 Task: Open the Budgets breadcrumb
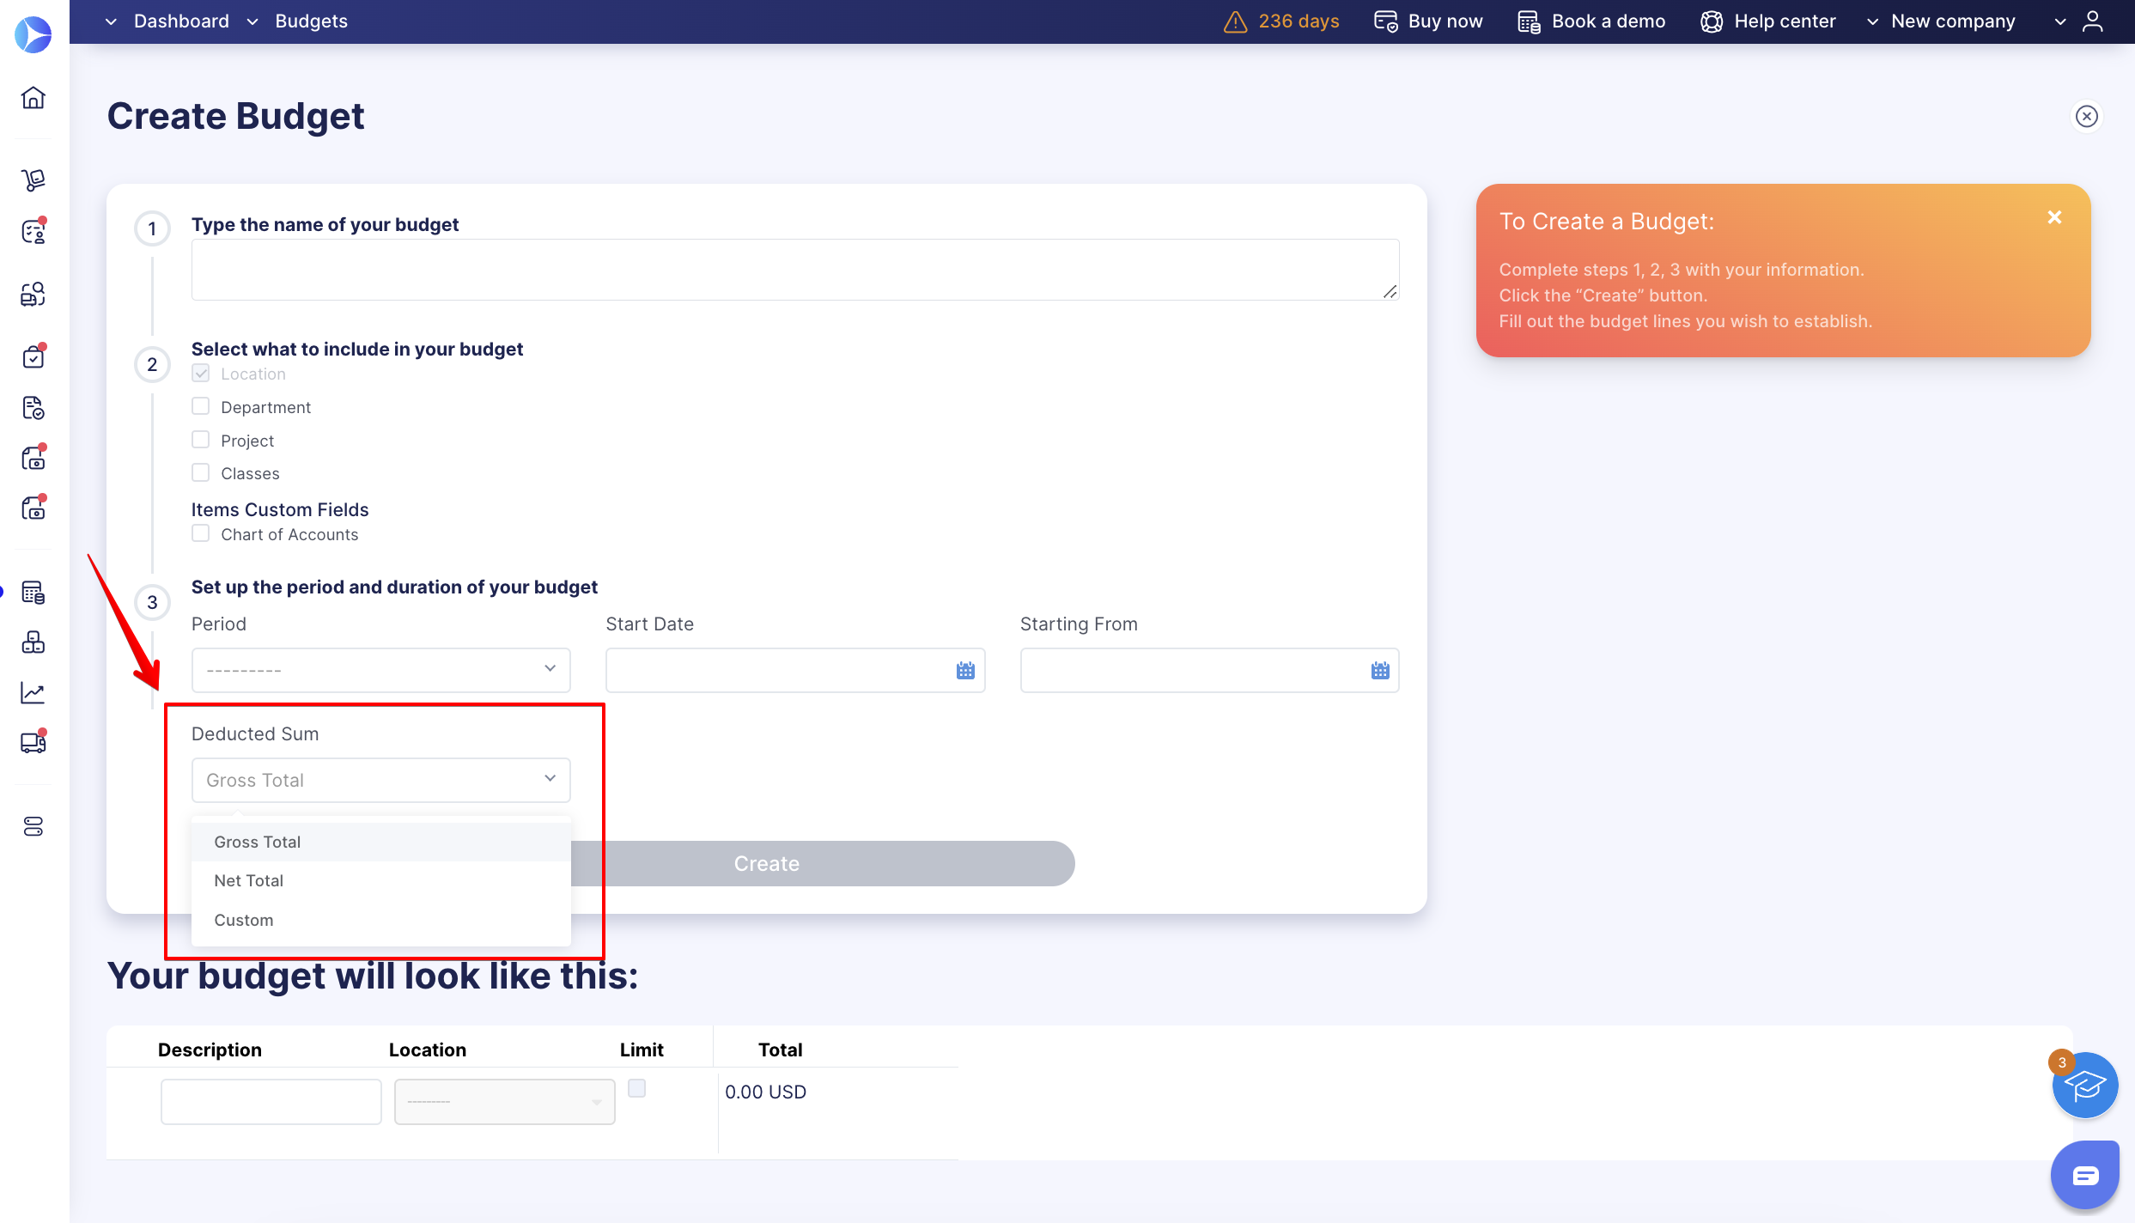(x=311, y=21)
